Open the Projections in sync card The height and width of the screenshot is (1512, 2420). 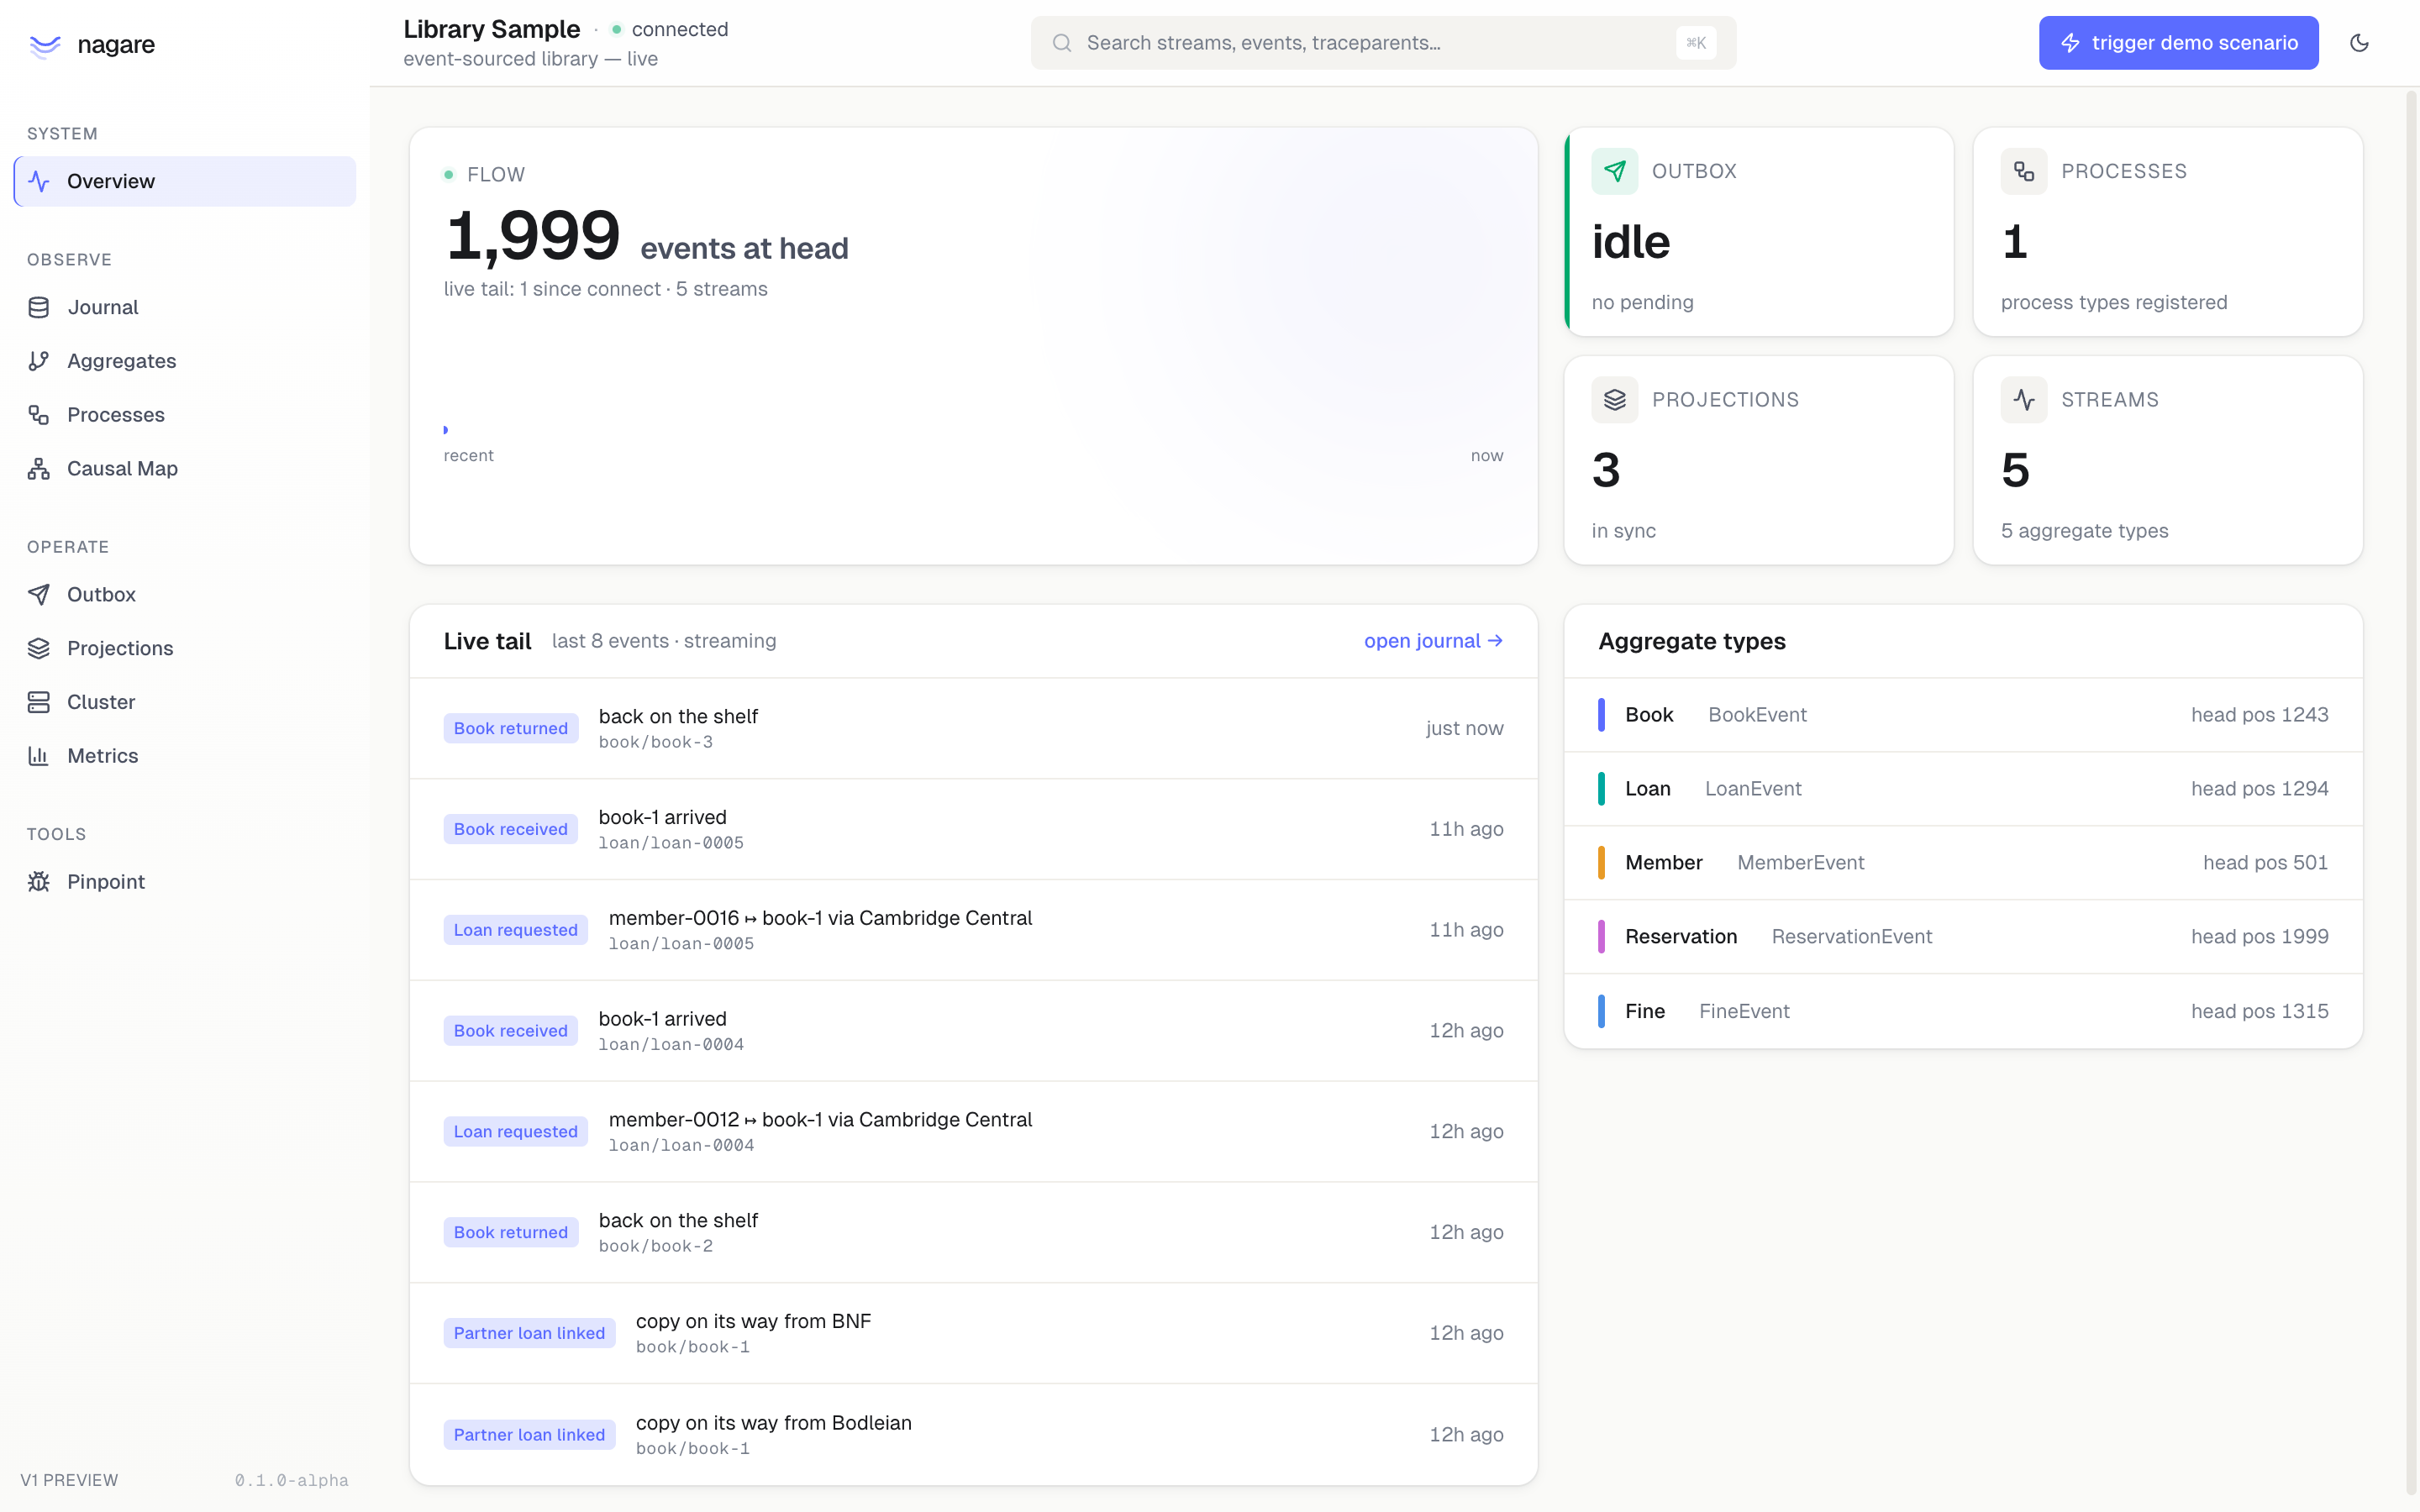pyautogui.click(x=1759, y=460)
